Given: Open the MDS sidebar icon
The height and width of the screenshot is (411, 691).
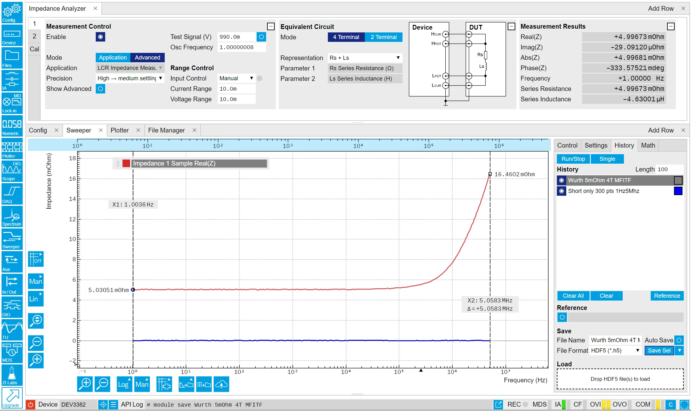Looking at the screenshot, I should click(12, 352).
